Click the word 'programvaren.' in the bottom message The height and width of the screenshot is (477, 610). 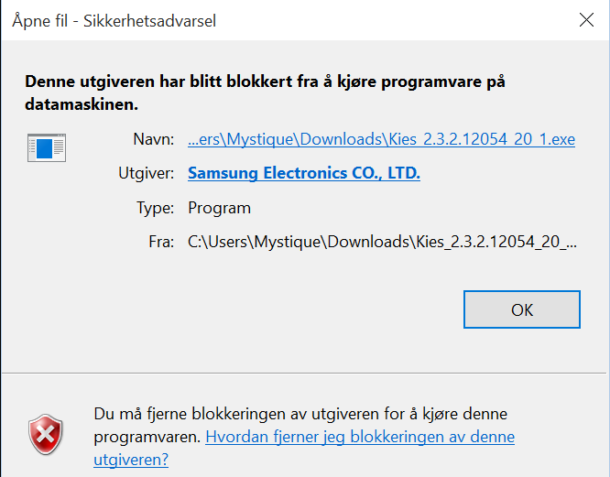(147, 437)
